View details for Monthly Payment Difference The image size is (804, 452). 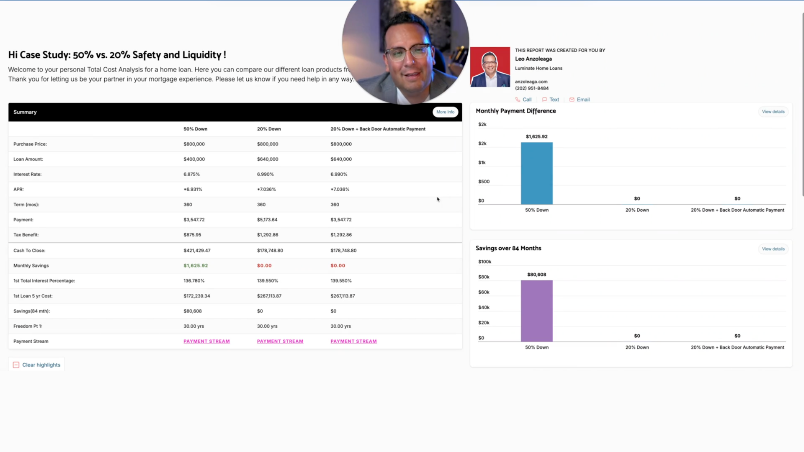click(773, 112)
